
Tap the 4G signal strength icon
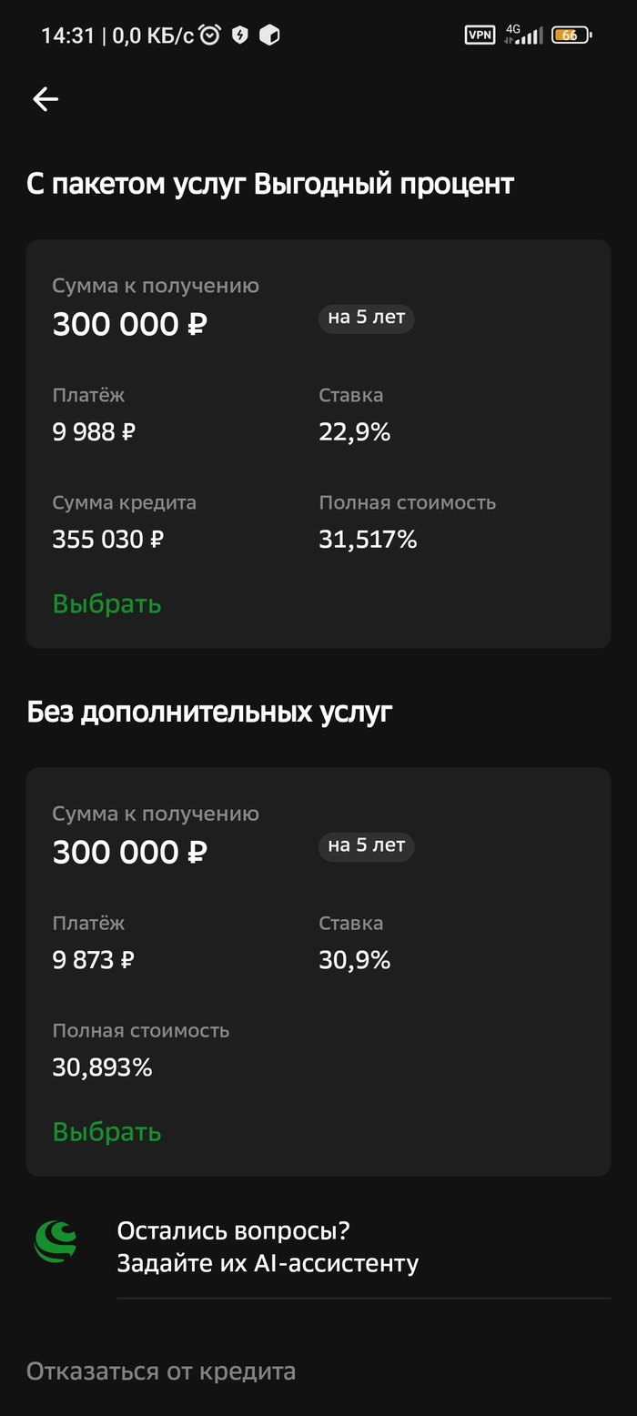524,35
